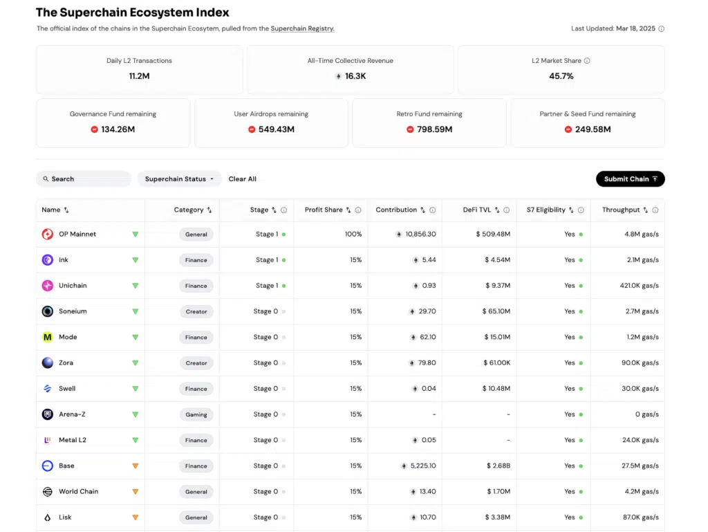Click the 27.5M gas/s throughput value
This screenshot has height=532, width=708.
click(x=640, y=466)
